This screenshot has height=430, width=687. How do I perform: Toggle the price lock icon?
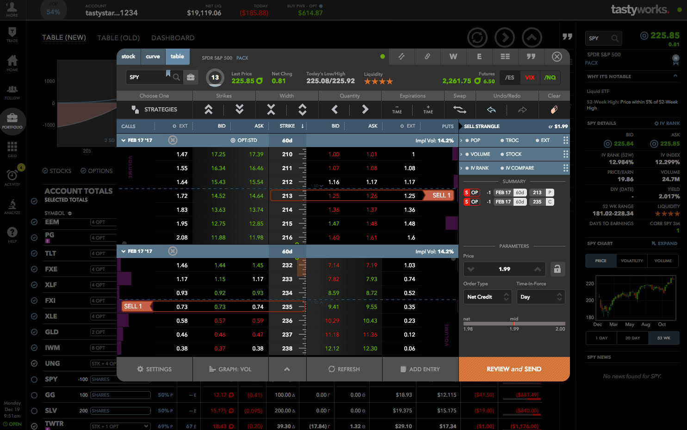(557, 269)
